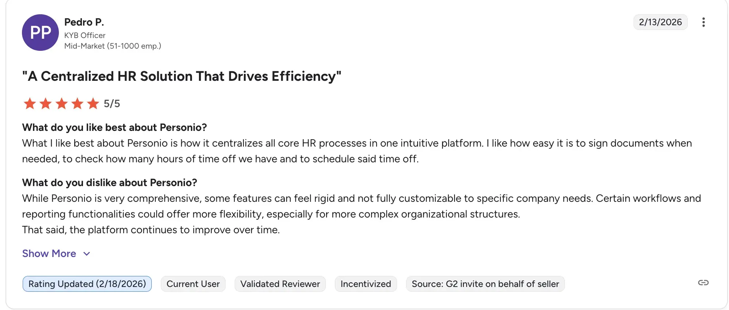This screenshot has height=310, width=729.
Task: Click the fifth rating star
Action: pos(93,103)
